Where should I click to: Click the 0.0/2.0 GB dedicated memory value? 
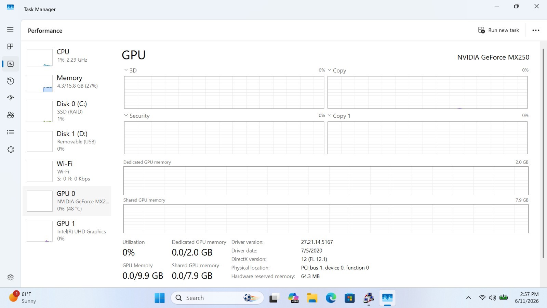pos(192,253)
